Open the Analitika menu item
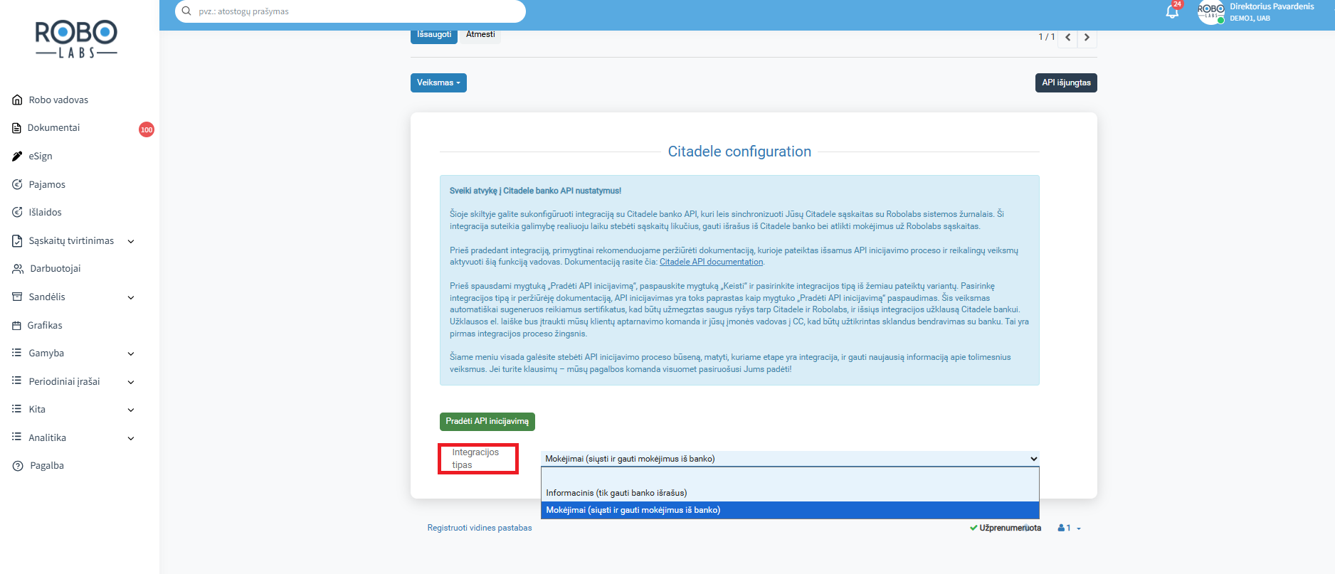Image resolution: width=1335 pixels, height=574 pixels. pyautogui.click(x=47, y=438)
